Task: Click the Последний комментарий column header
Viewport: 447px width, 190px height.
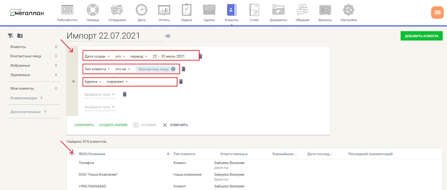Action: point(371,154)
